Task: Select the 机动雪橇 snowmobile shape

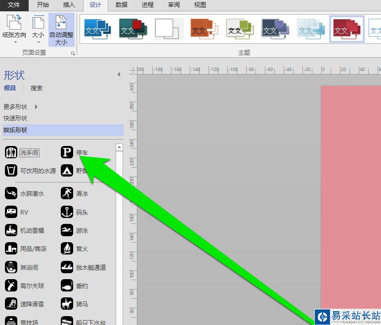Action: point(24,230)
